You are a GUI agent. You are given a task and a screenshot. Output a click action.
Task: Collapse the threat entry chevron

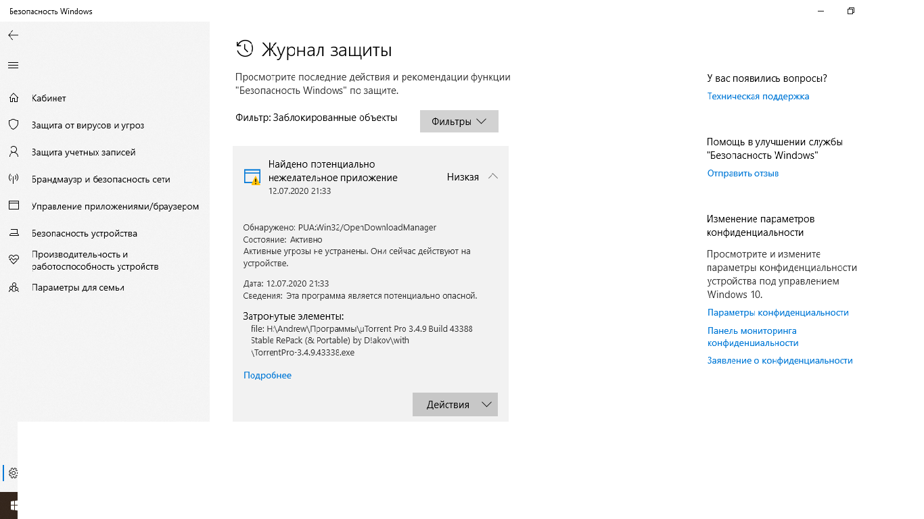tap(493, 176)
